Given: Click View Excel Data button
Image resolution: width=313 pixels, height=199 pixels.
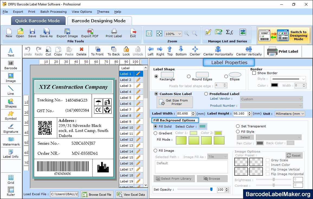Looking at the screenshot, I should tap(131, 194).
